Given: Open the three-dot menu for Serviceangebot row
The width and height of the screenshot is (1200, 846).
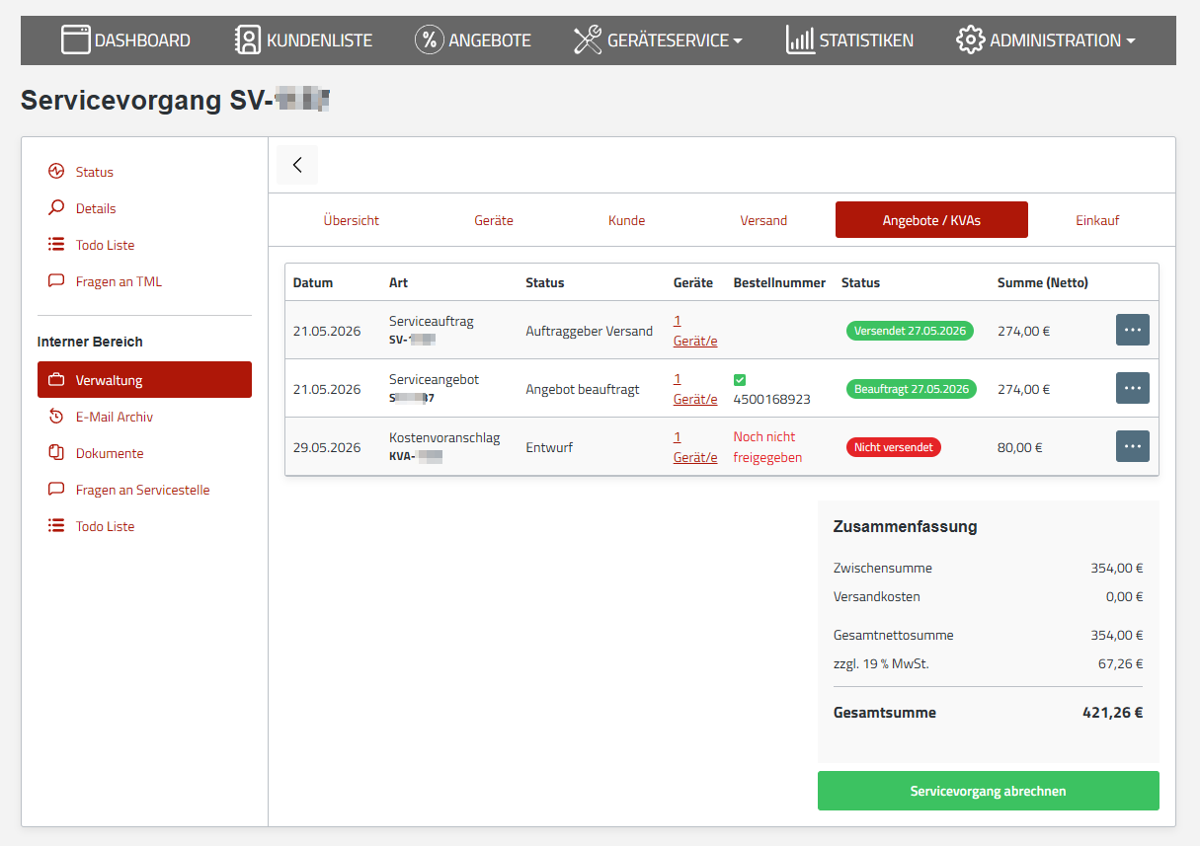Looking at the screenshot, I should 1133,388.
